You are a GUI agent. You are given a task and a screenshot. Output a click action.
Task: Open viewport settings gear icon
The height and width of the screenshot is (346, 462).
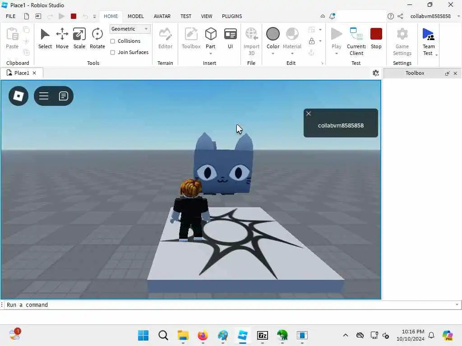click(376, 73)
